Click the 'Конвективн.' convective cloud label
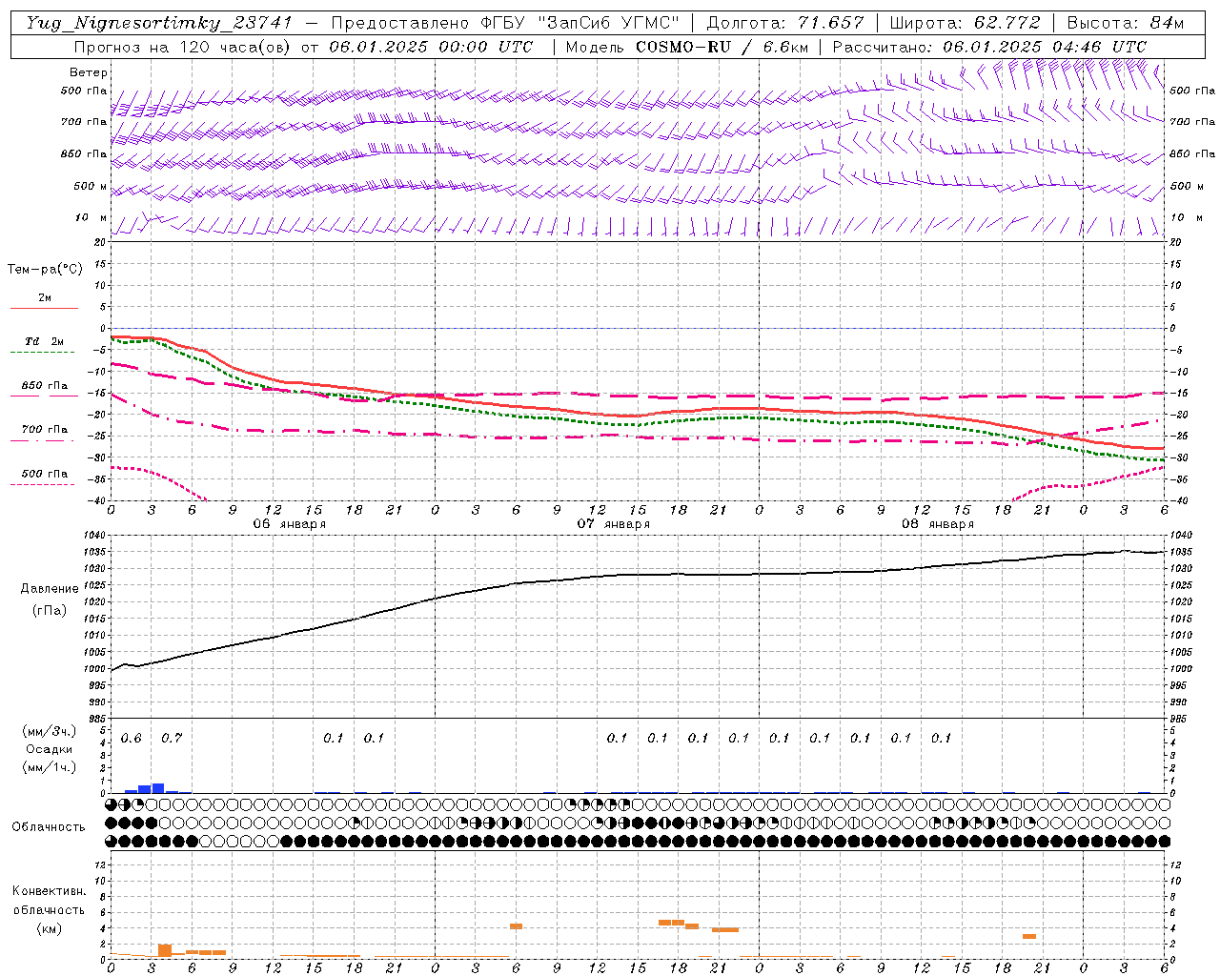Screen dimensions: 1220x976 pos(50,891)
